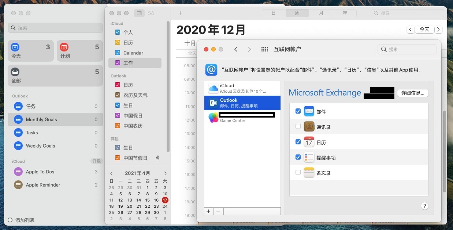Toggle the 中国节假日 calendar checkbox
This screenshot has height=230, width=453.
118,158
